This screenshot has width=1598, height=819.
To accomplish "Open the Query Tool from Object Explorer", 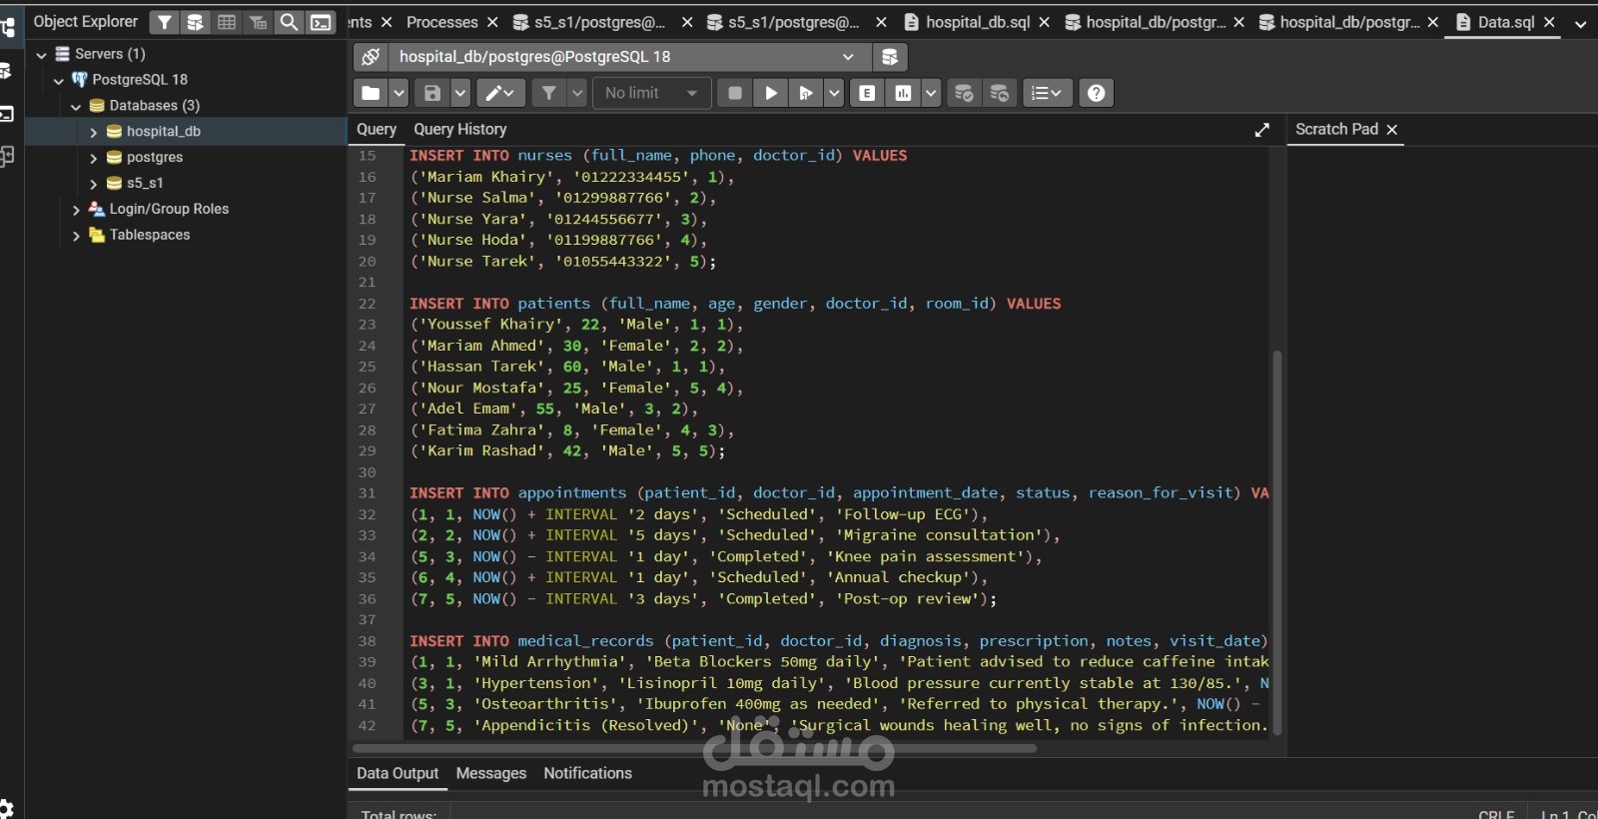I will tap(196, 22).
